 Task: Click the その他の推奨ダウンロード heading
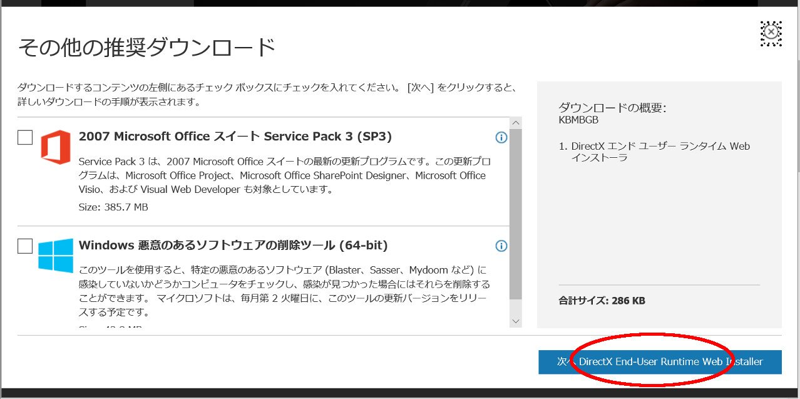tap(147, 48)
